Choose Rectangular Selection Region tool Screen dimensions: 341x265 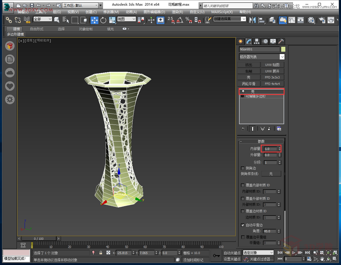pos(75,20)
